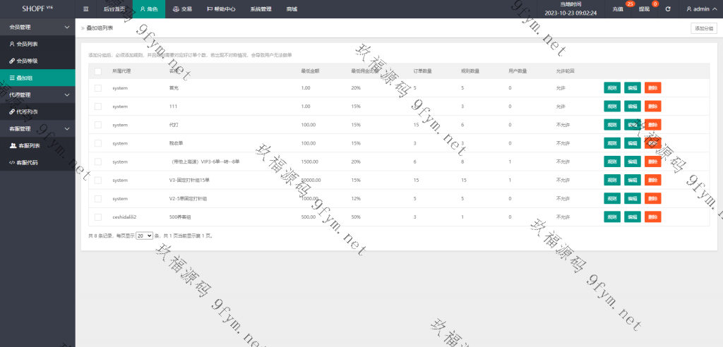This screenshot has width=723, height=347.
Task: Click the 订单数量 column header
Action: click(422, 71)
